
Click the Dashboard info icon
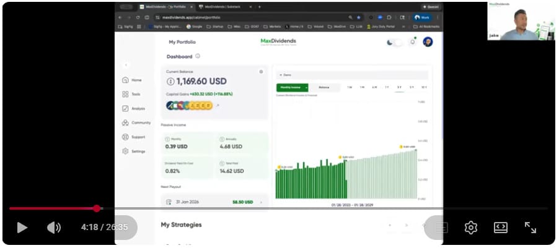click(x=198, y=56)
